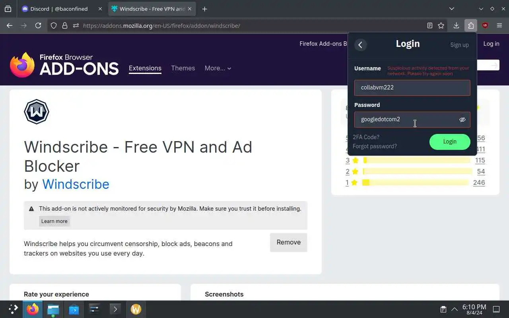Click the search submit arrow button

pos(494,65)
